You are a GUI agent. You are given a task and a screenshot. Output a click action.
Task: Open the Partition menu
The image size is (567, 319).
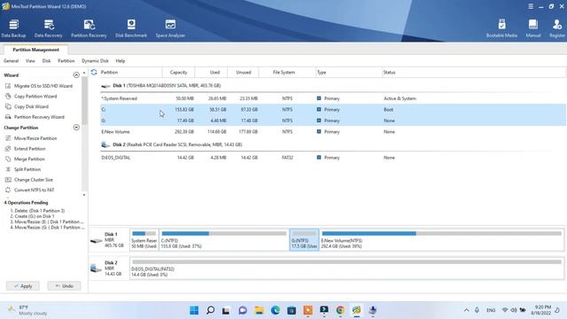pos(66,61)
